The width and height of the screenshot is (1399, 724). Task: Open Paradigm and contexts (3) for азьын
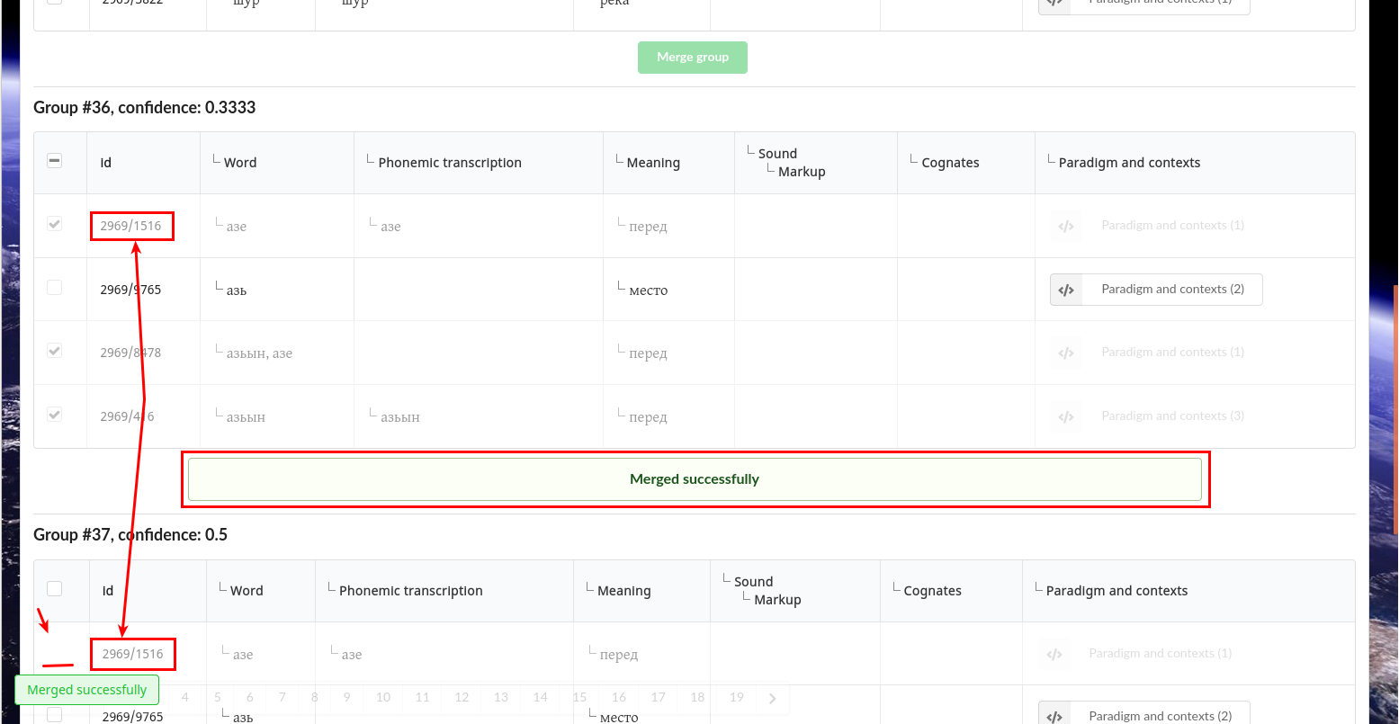[1066, 416]
